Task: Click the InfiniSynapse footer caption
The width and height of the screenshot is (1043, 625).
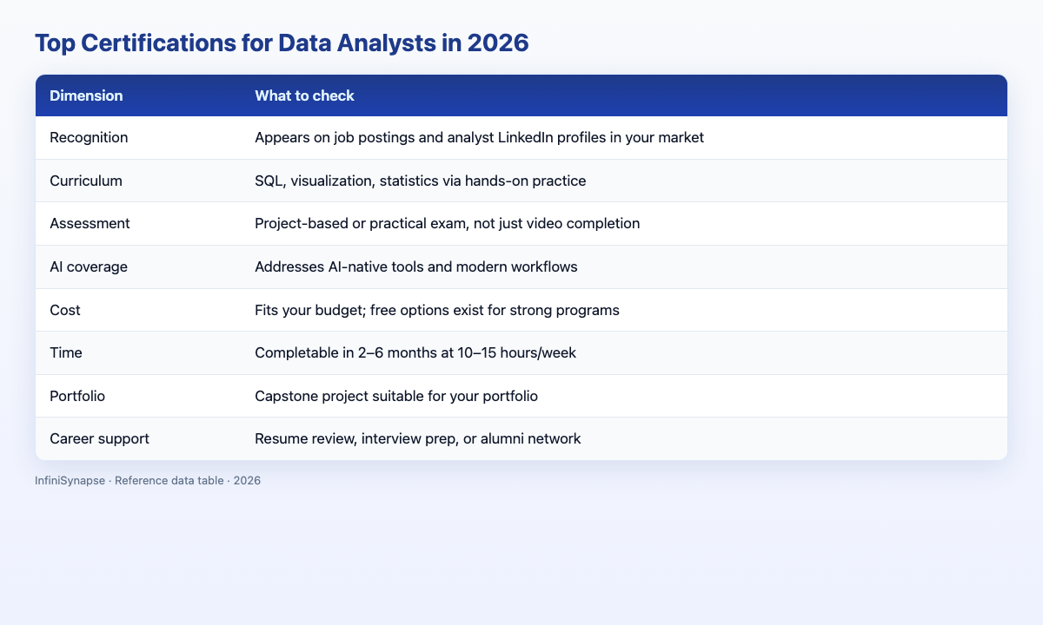Action: click(149, 480)
